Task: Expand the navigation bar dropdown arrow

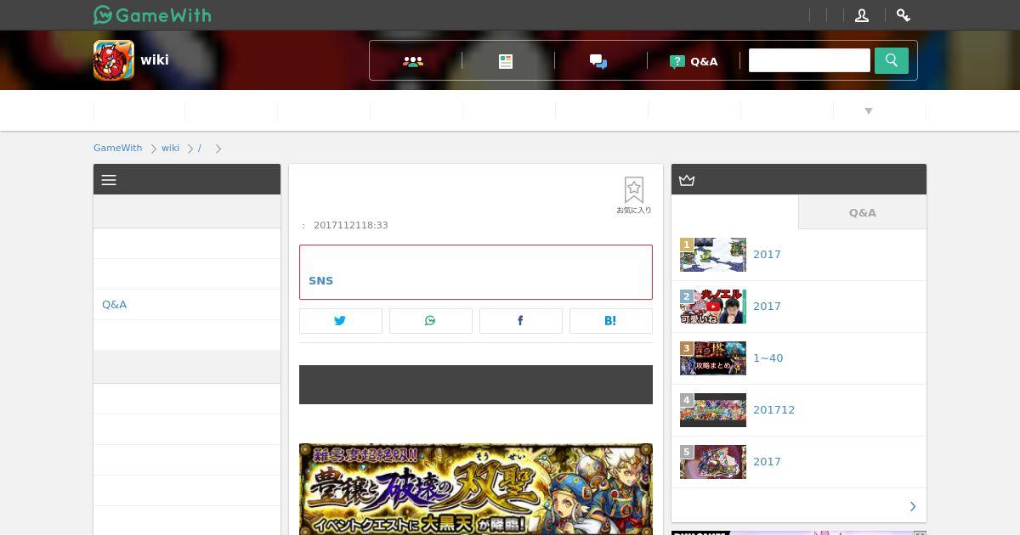Action: point(869,110)
